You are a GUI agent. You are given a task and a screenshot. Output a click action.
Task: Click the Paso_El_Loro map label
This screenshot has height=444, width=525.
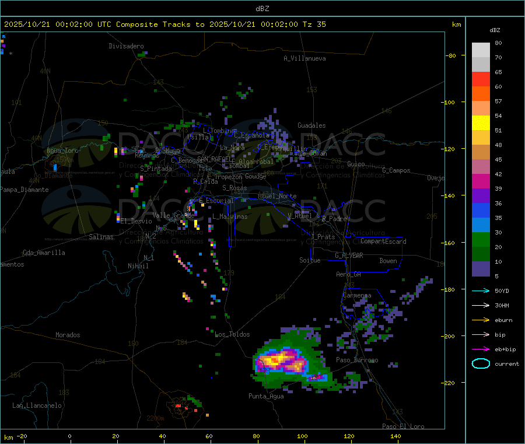pyautogui.click(x=403, y=426)
